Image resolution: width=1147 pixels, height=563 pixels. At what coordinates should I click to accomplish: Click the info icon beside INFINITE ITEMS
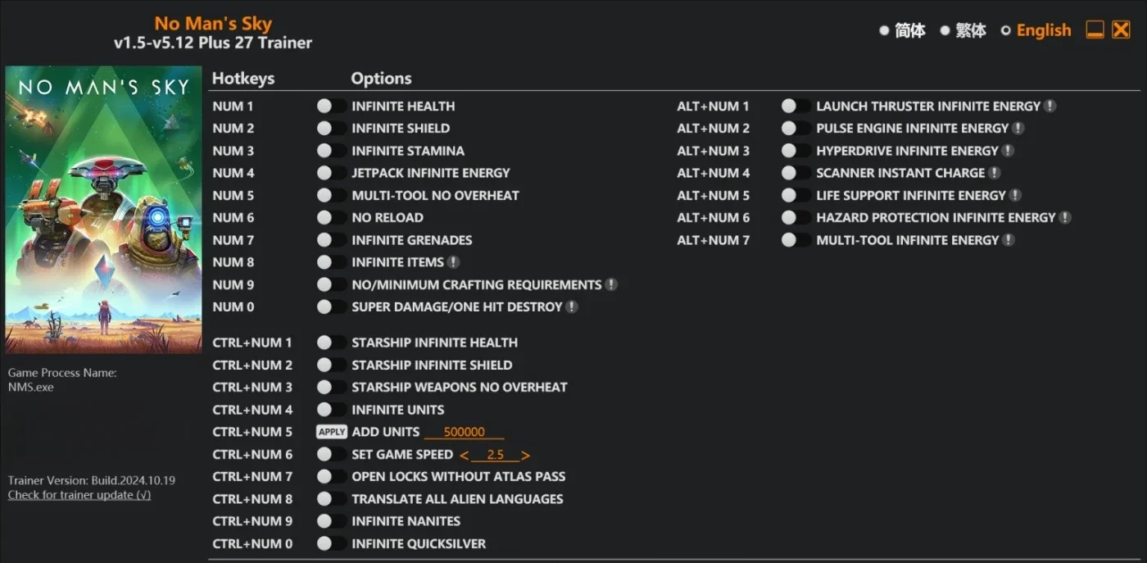pos(453,262)
